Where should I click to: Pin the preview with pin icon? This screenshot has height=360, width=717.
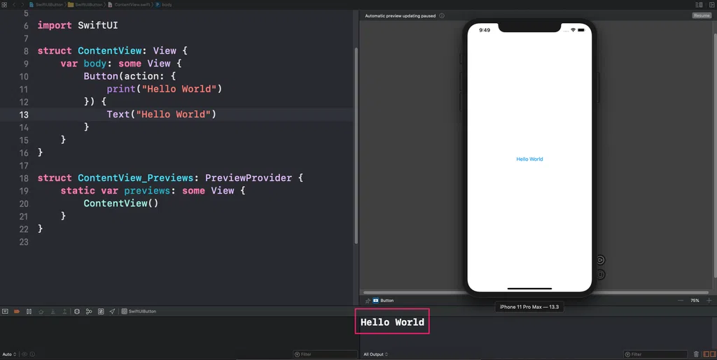(367, 301)
